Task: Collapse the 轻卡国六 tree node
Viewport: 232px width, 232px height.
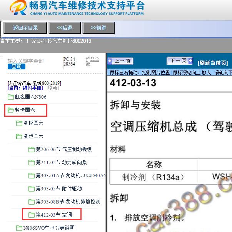Action: [x=25, y=110]
